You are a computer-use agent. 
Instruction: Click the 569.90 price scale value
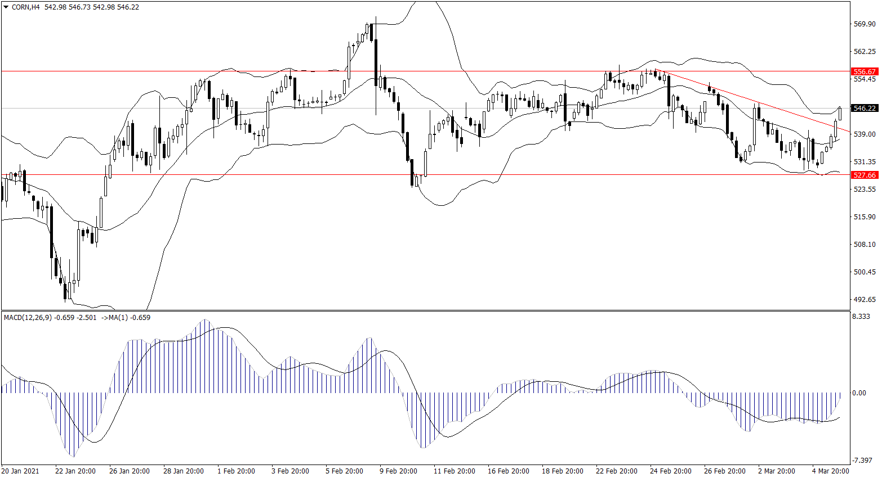point(865,24)
